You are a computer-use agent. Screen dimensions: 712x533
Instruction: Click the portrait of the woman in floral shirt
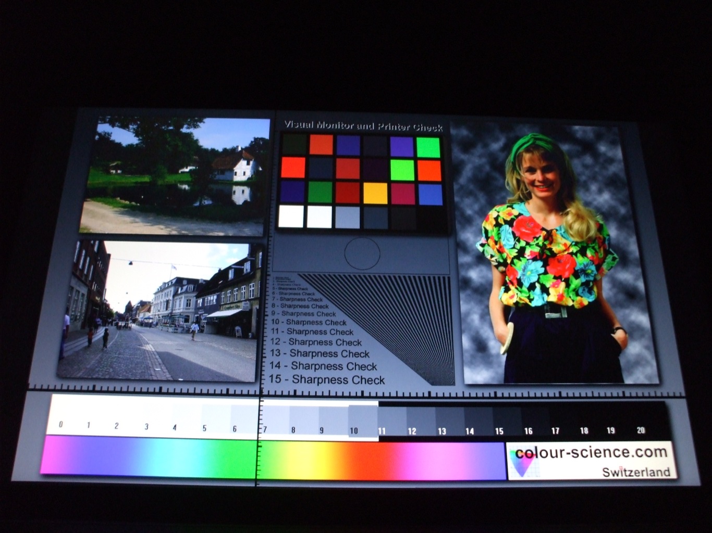pyautogui.click(x=555, y=255)
